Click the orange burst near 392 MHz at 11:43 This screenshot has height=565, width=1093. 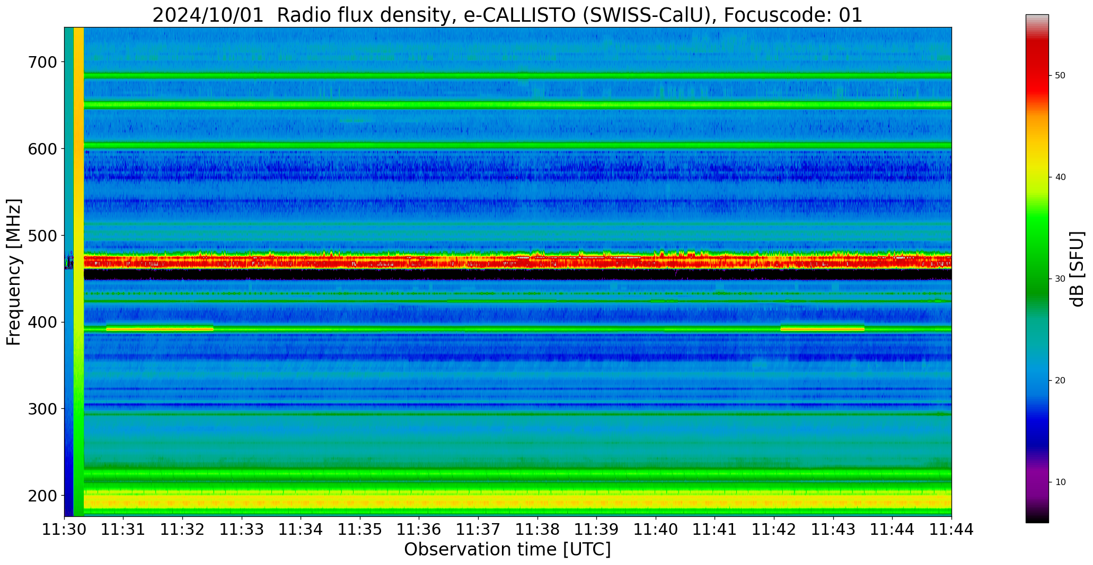pos(822,329)
